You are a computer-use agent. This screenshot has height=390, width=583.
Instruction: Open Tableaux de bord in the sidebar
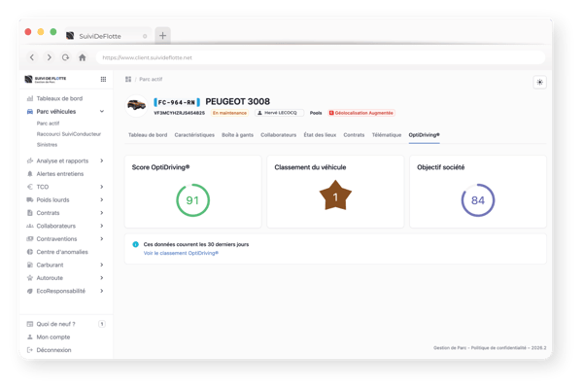(59, 98)
